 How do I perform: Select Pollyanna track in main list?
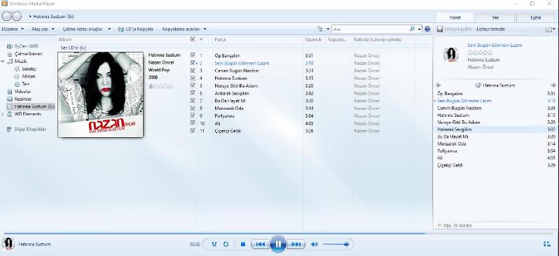tap(225, 115)
